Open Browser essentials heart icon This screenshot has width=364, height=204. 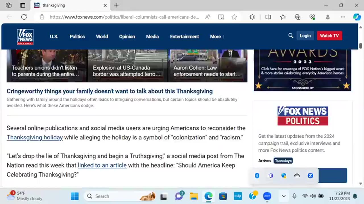tap(312, 17)
